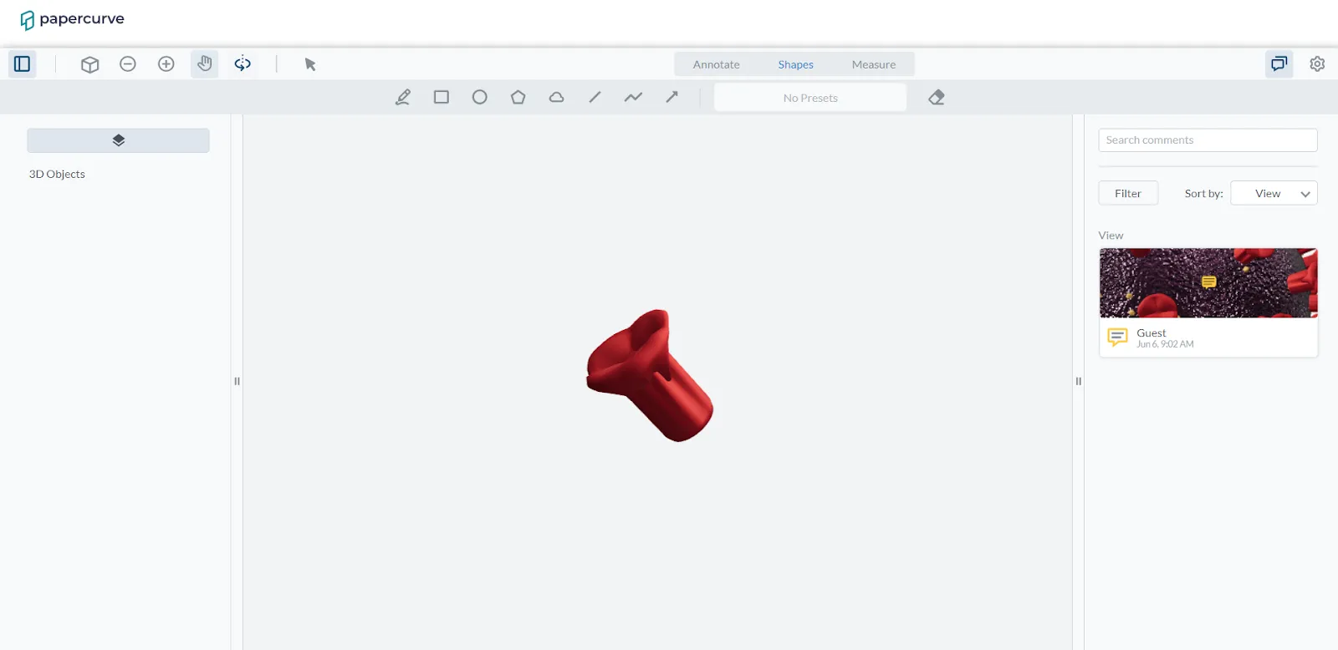The image size is (1338, 650).
Task: Open the No Presets dropdown
Action: click(x=810, y=98)
